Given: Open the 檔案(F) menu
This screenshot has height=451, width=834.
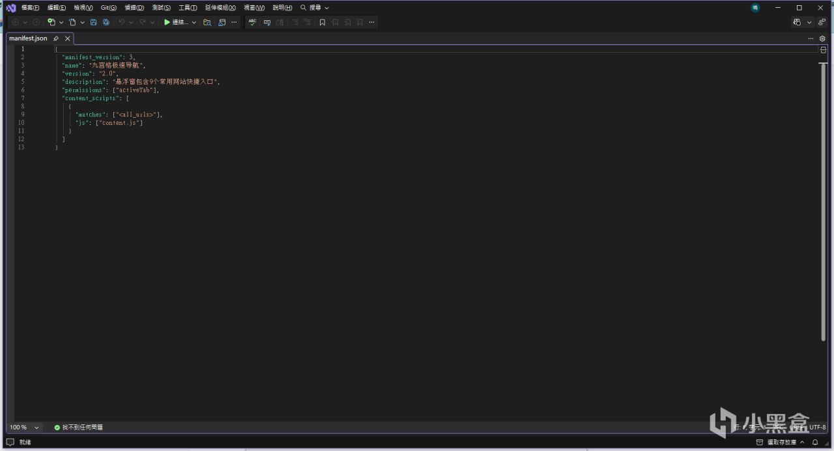Looking at the screenshot, I should pyautogui.click(x=30, y=8).
